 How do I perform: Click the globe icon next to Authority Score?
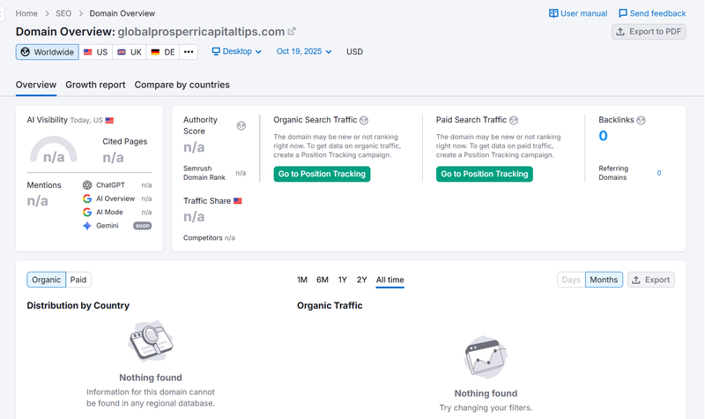pos(241,125)
